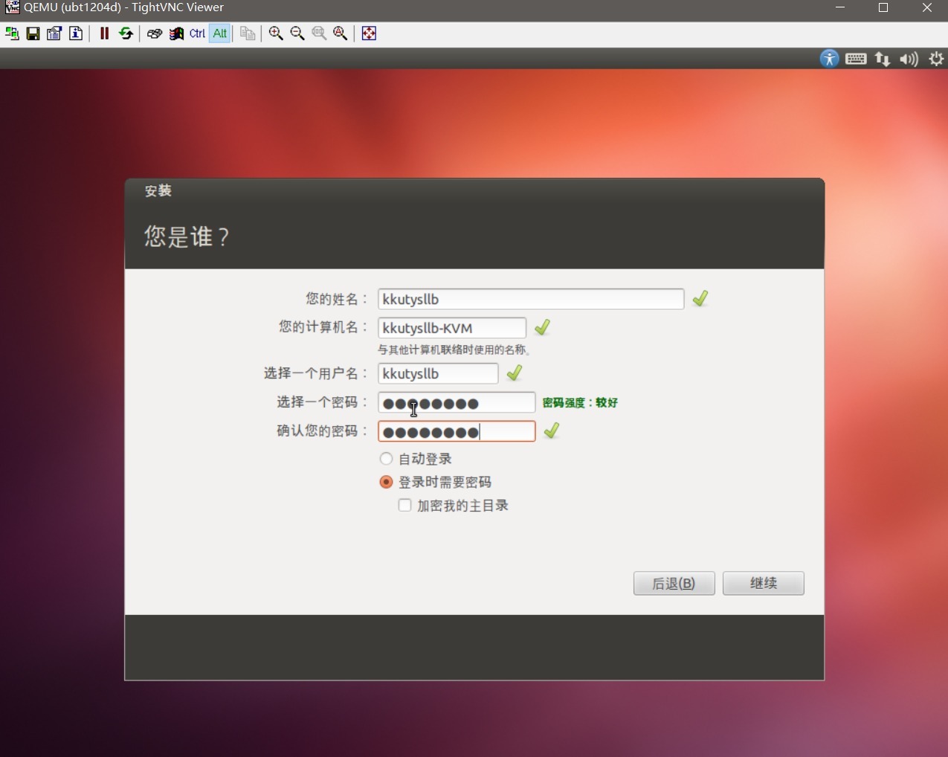Viewport: 948px width, 757px height.
Task: Click the 您是谁? heading
Action: [187, 236]
